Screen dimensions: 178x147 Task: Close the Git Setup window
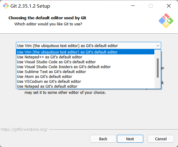169,6
